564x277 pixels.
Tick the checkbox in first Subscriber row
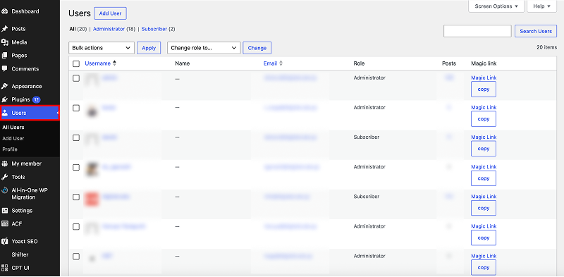(76, 137)
